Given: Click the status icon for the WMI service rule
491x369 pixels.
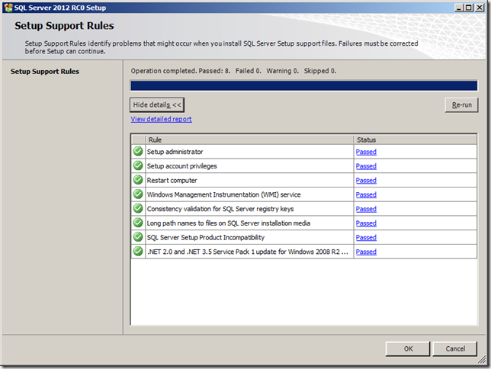Looking at the screenshot, I should [x=138, y=194].
